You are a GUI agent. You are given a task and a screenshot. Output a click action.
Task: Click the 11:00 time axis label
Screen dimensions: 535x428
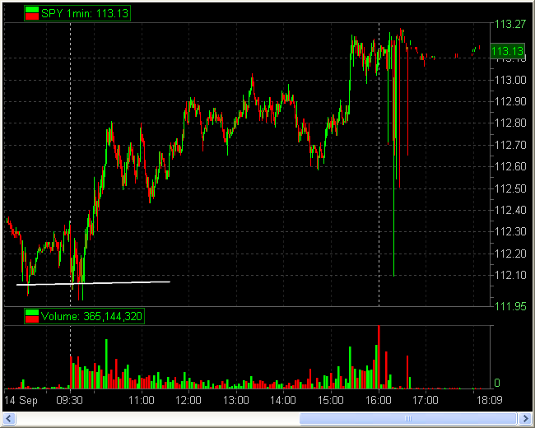click(x=142, y=400)
